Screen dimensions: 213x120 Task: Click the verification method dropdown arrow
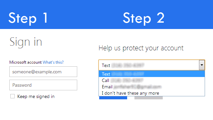[x=202, y=65]
